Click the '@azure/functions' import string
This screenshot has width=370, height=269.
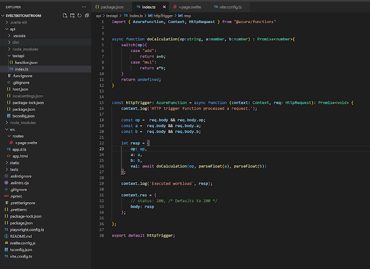pyautogui.click(x=255, y=22)
